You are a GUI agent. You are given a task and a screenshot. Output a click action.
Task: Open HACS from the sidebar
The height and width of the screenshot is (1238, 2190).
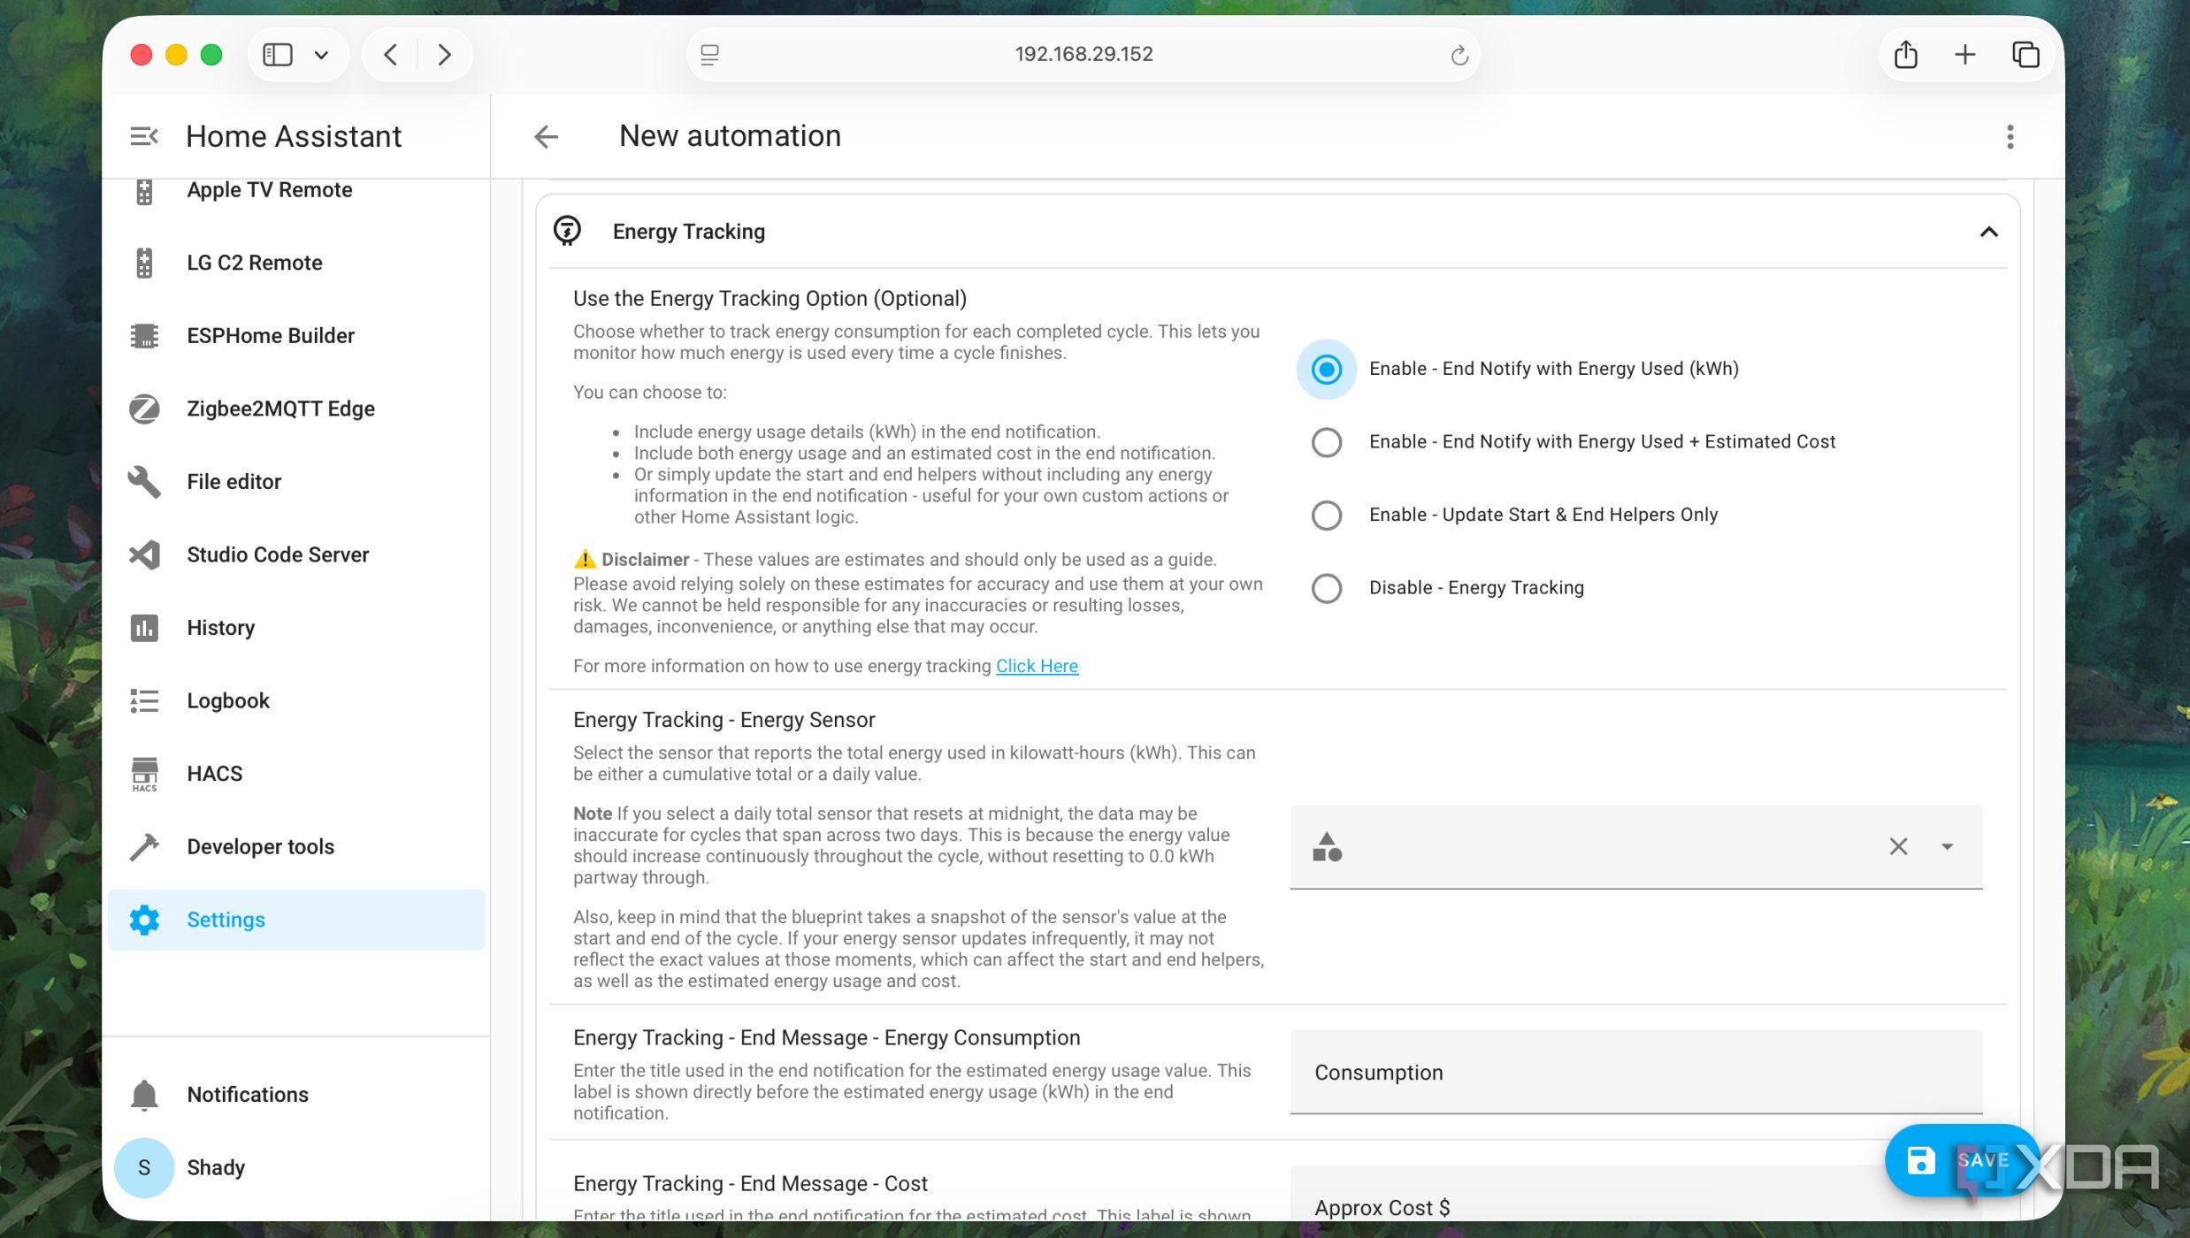(297, 774)
